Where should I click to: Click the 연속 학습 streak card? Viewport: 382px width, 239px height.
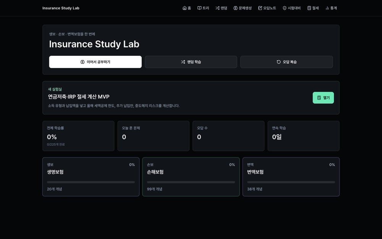(x=304, y=136)
